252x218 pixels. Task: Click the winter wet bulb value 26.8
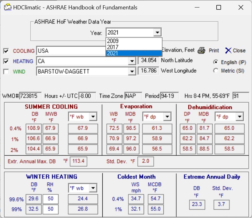tap(83, 209)
